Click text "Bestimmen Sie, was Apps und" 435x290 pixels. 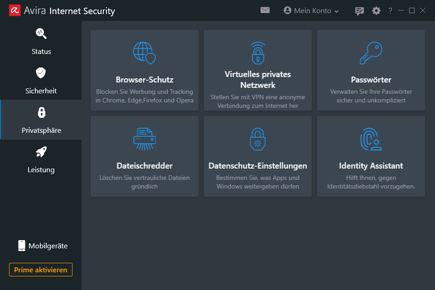(x=258, y=178)
